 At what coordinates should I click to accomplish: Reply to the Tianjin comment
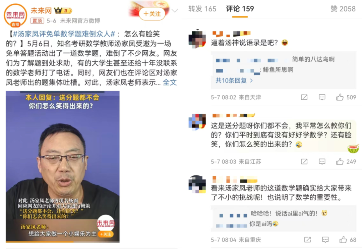pyautogui.click(x=322, y=97)
